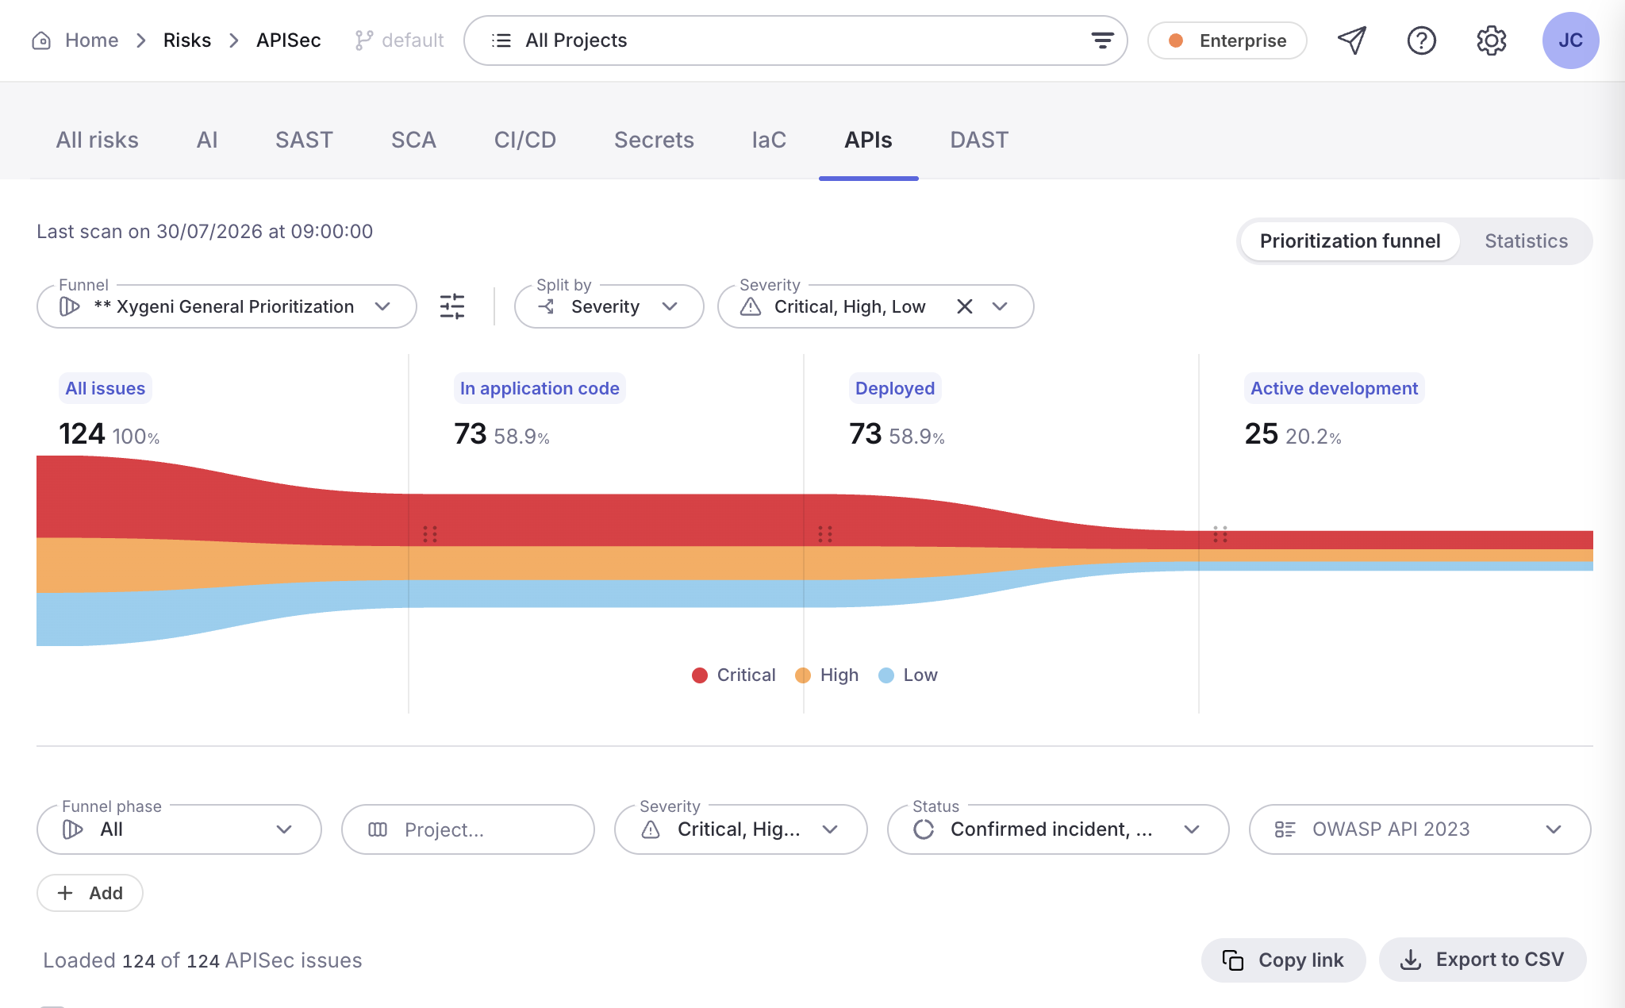Click the JC user avatar
Viewport: 1625px width, 1008px height.
coord(1570,40)
